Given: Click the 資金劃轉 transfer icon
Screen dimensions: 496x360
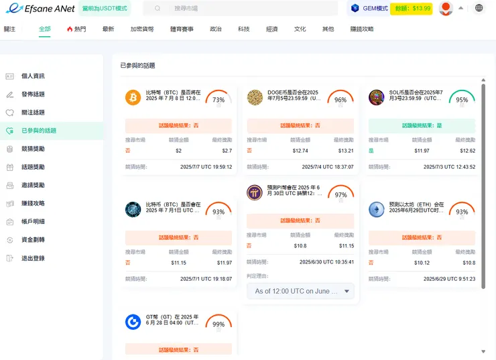Looking at the screenshot, I should 10,240.
